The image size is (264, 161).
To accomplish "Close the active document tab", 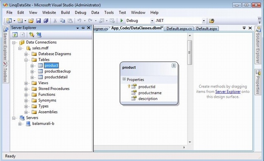I will [250, 28].
